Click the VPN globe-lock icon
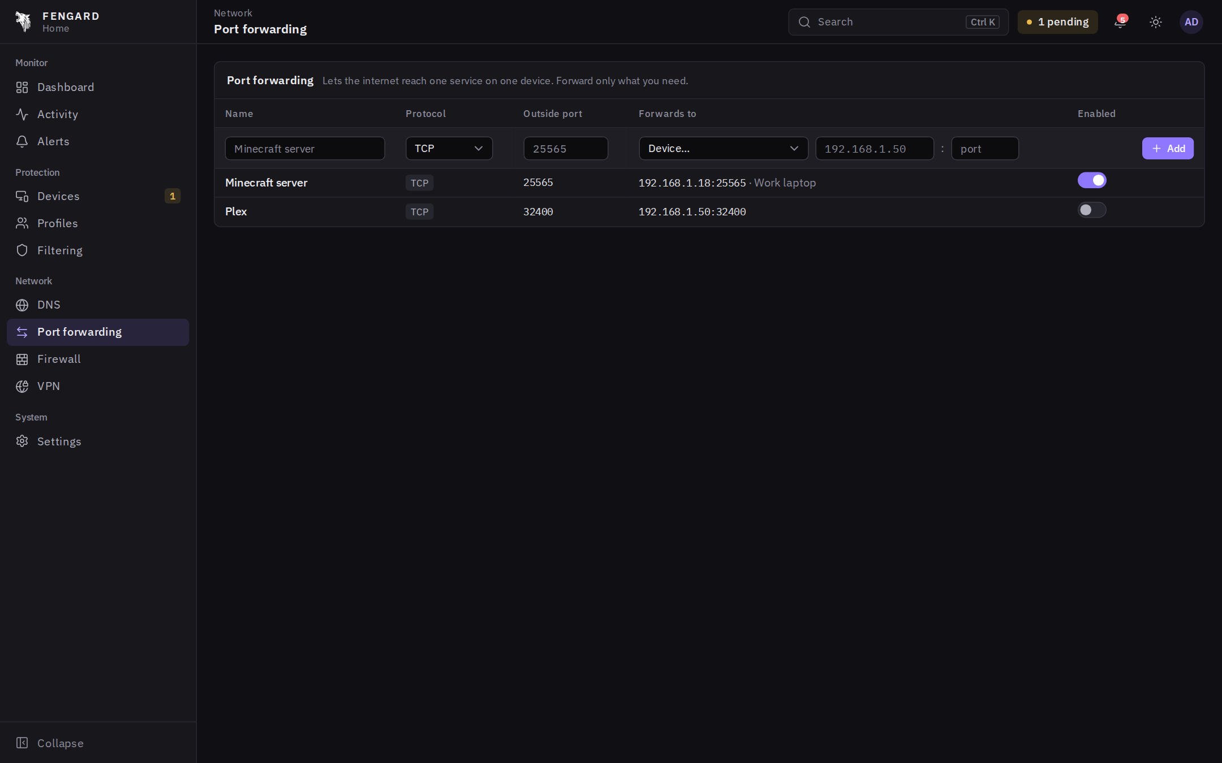The height and width of the screenshot is (763, 1222). [22, 387]
